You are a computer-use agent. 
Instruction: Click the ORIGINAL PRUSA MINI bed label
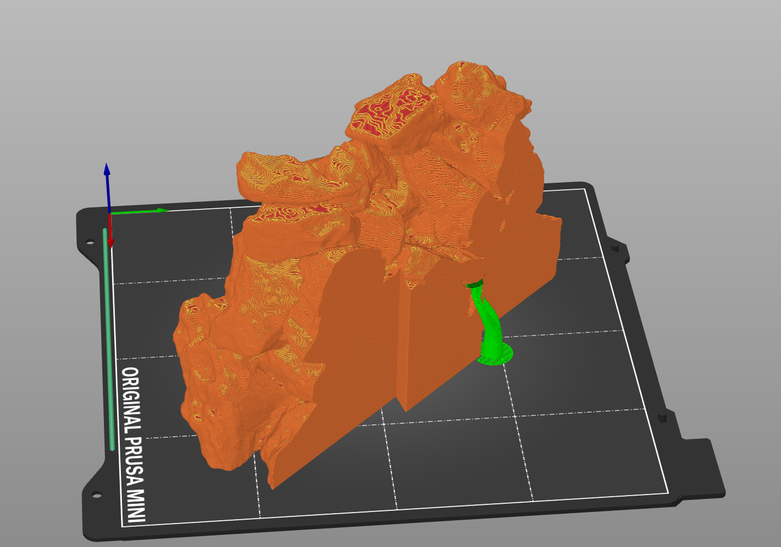click(x=133, y=445)
